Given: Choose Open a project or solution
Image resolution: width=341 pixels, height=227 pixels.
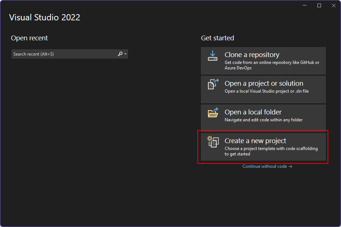Looking at the screenshot, I should click(x=263, y=89).
